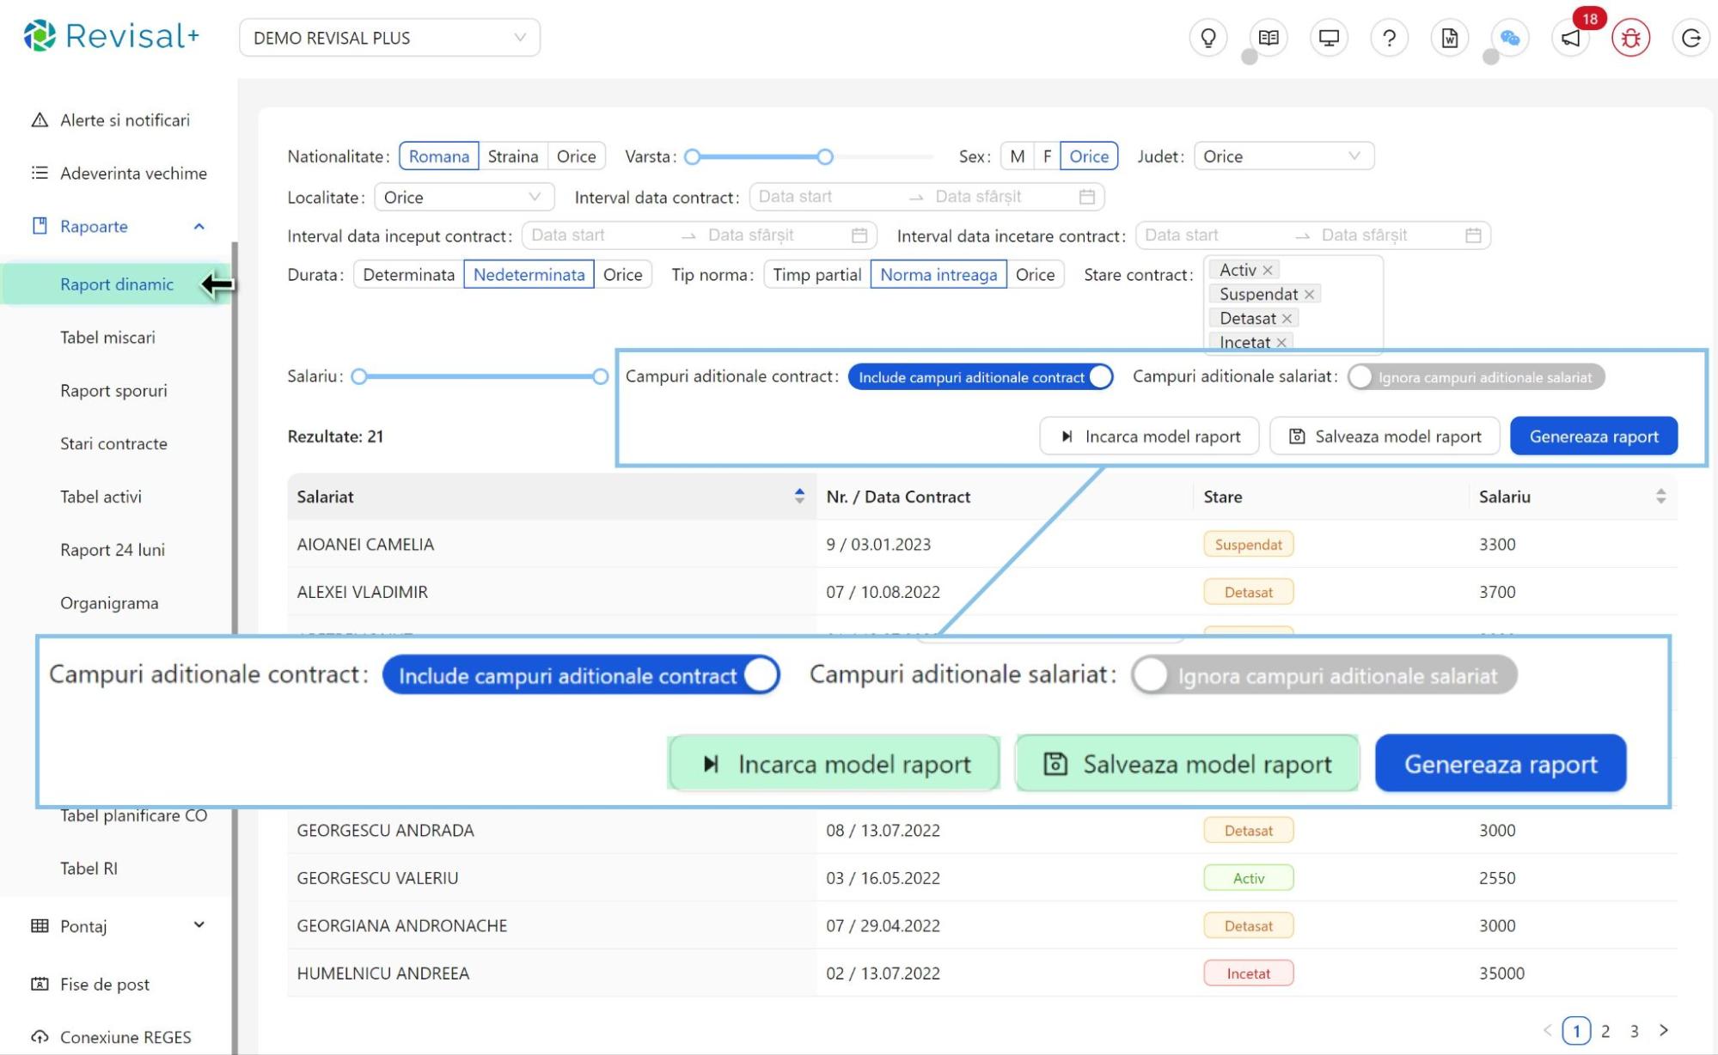Open the book manual icon
The image size is (1718, 1055).
pyautogui.click(x=1268, y=38)
